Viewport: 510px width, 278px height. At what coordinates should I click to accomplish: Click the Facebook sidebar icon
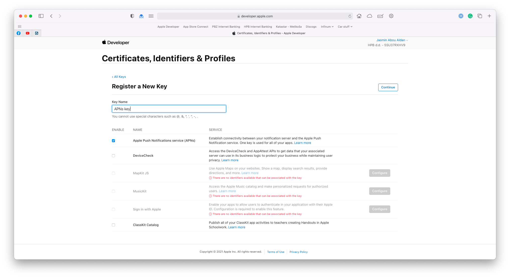(19, 33)
